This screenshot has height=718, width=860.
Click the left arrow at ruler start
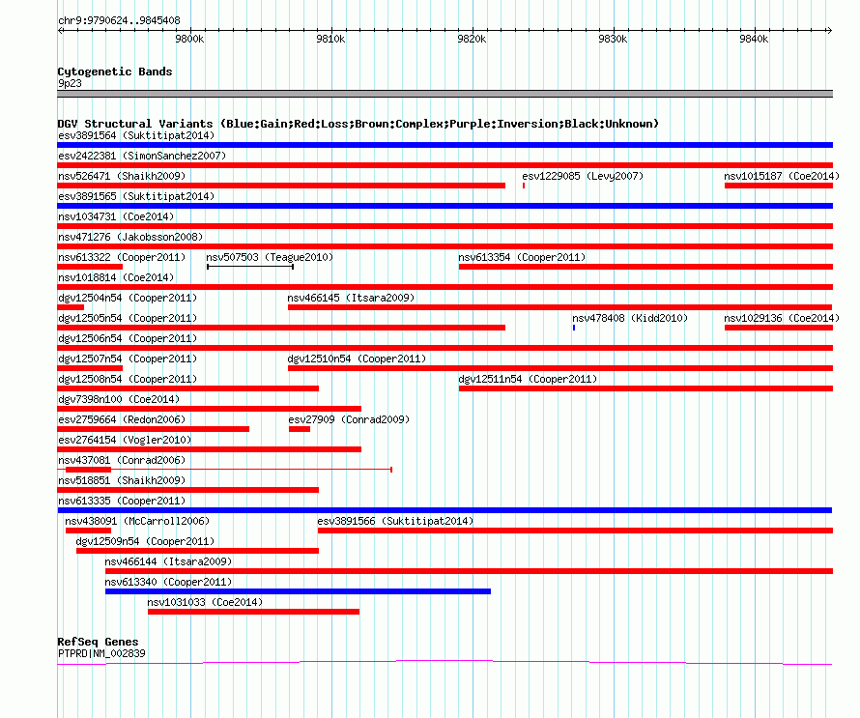[61, 30]
